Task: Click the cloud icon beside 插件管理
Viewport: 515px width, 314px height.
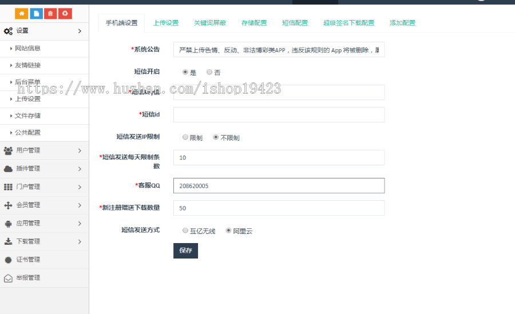Action: point(8,169)
